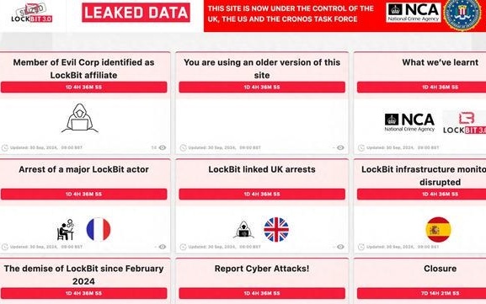Click clock icon on Evil Corp card

tap(5, 148)
